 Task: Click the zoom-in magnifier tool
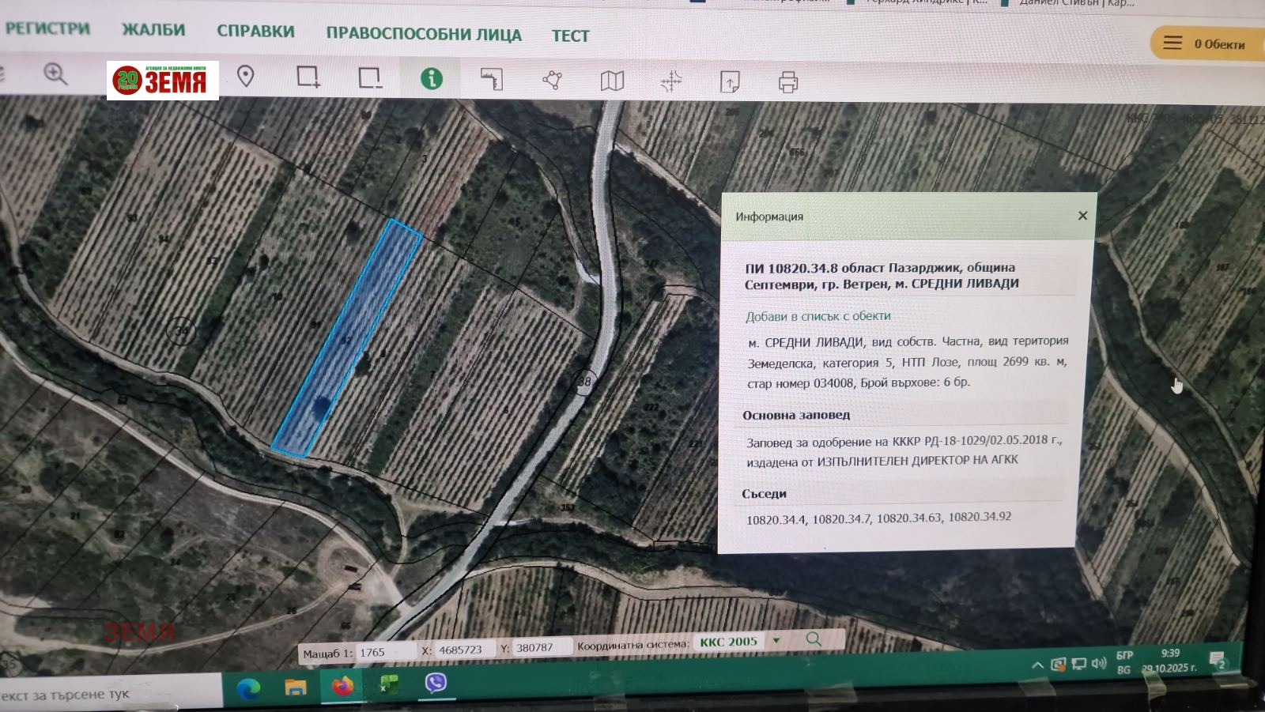point(55,74)
